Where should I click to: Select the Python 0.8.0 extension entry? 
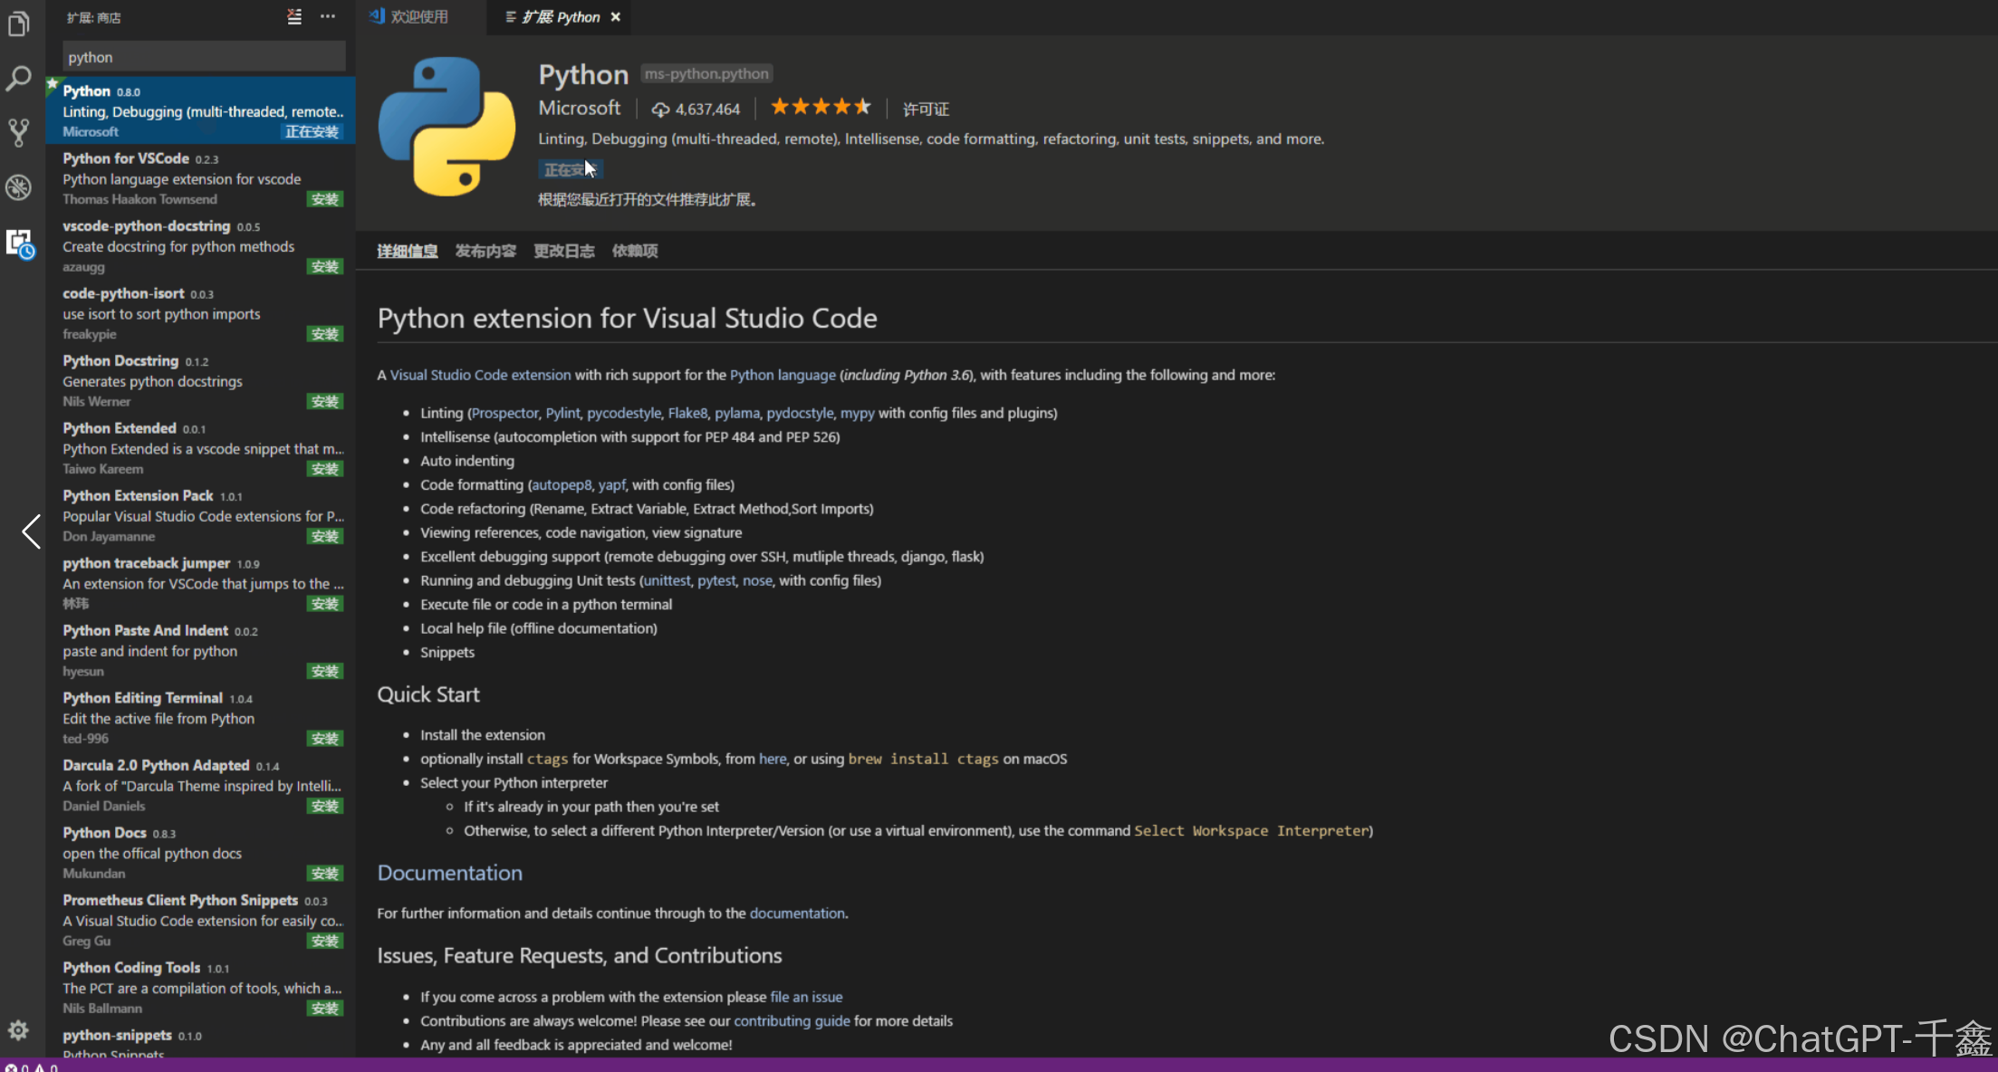click(x=200, y=110)
